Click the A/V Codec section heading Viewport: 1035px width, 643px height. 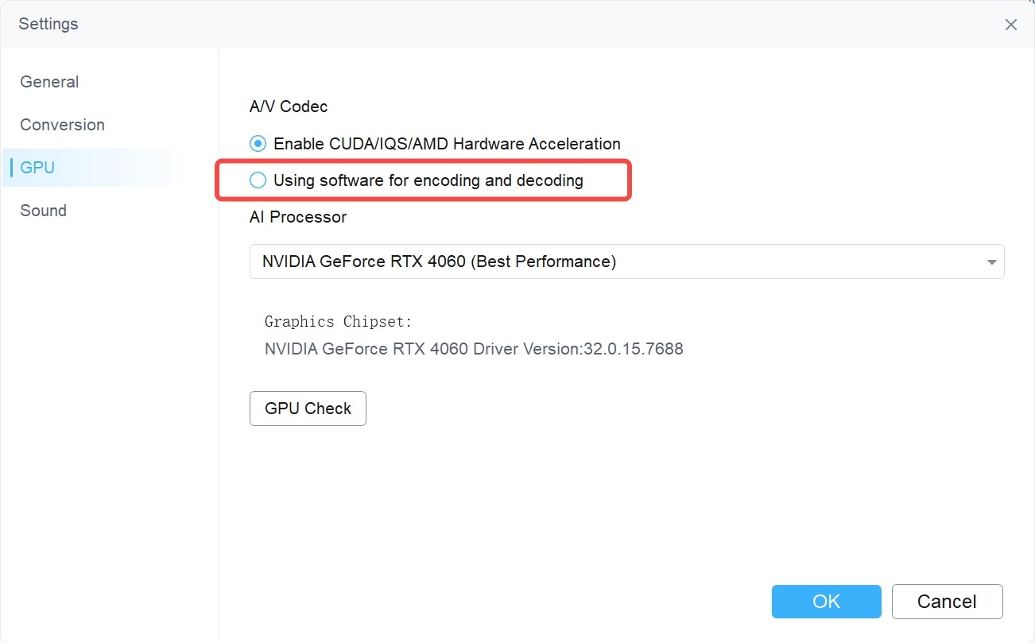(289, 107)
